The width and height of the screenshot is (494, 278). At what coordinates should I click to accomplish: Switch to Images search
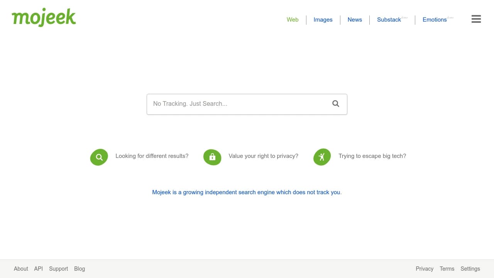[323, 20]
